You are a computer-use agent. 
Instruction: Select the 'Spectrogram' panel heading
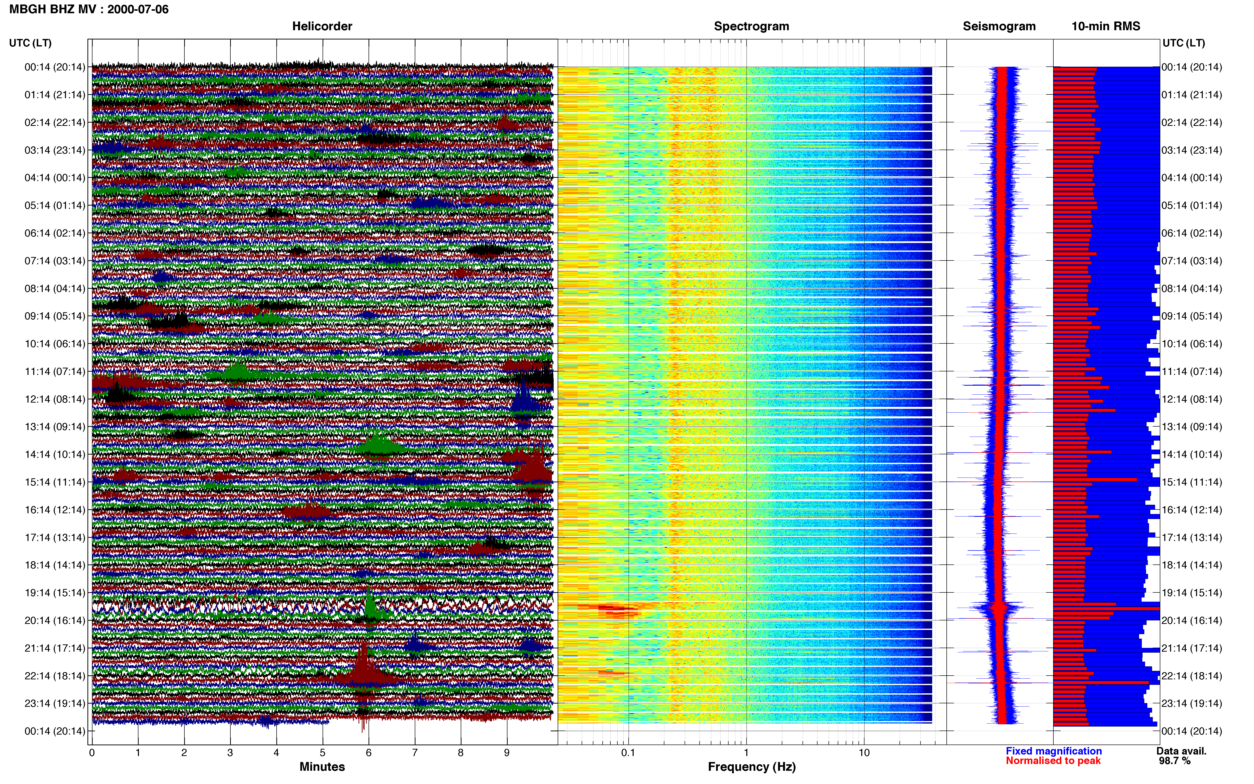pos(752,26)
